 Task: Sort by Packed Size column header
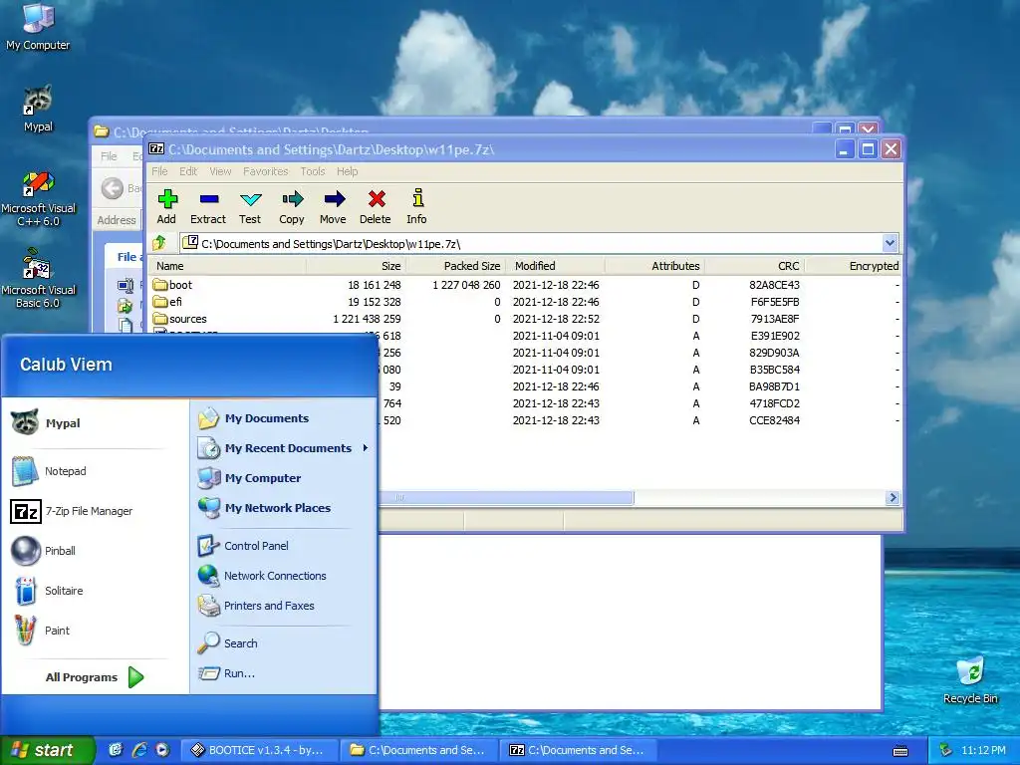pyautogui.click(x=454, y=266)
